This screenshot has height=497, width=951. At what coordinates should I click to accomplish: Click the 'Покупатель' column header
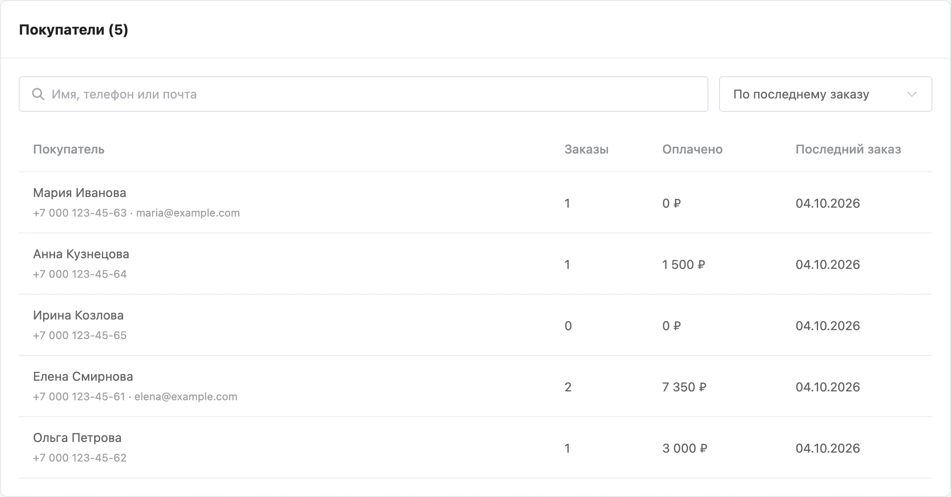69,150
